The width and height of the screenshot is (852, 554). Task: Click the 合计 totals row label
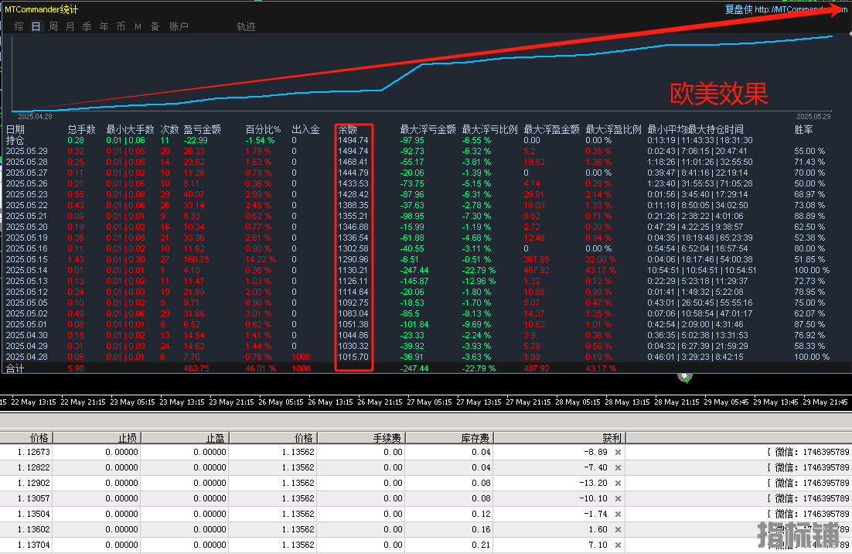[x=15, y=368]
